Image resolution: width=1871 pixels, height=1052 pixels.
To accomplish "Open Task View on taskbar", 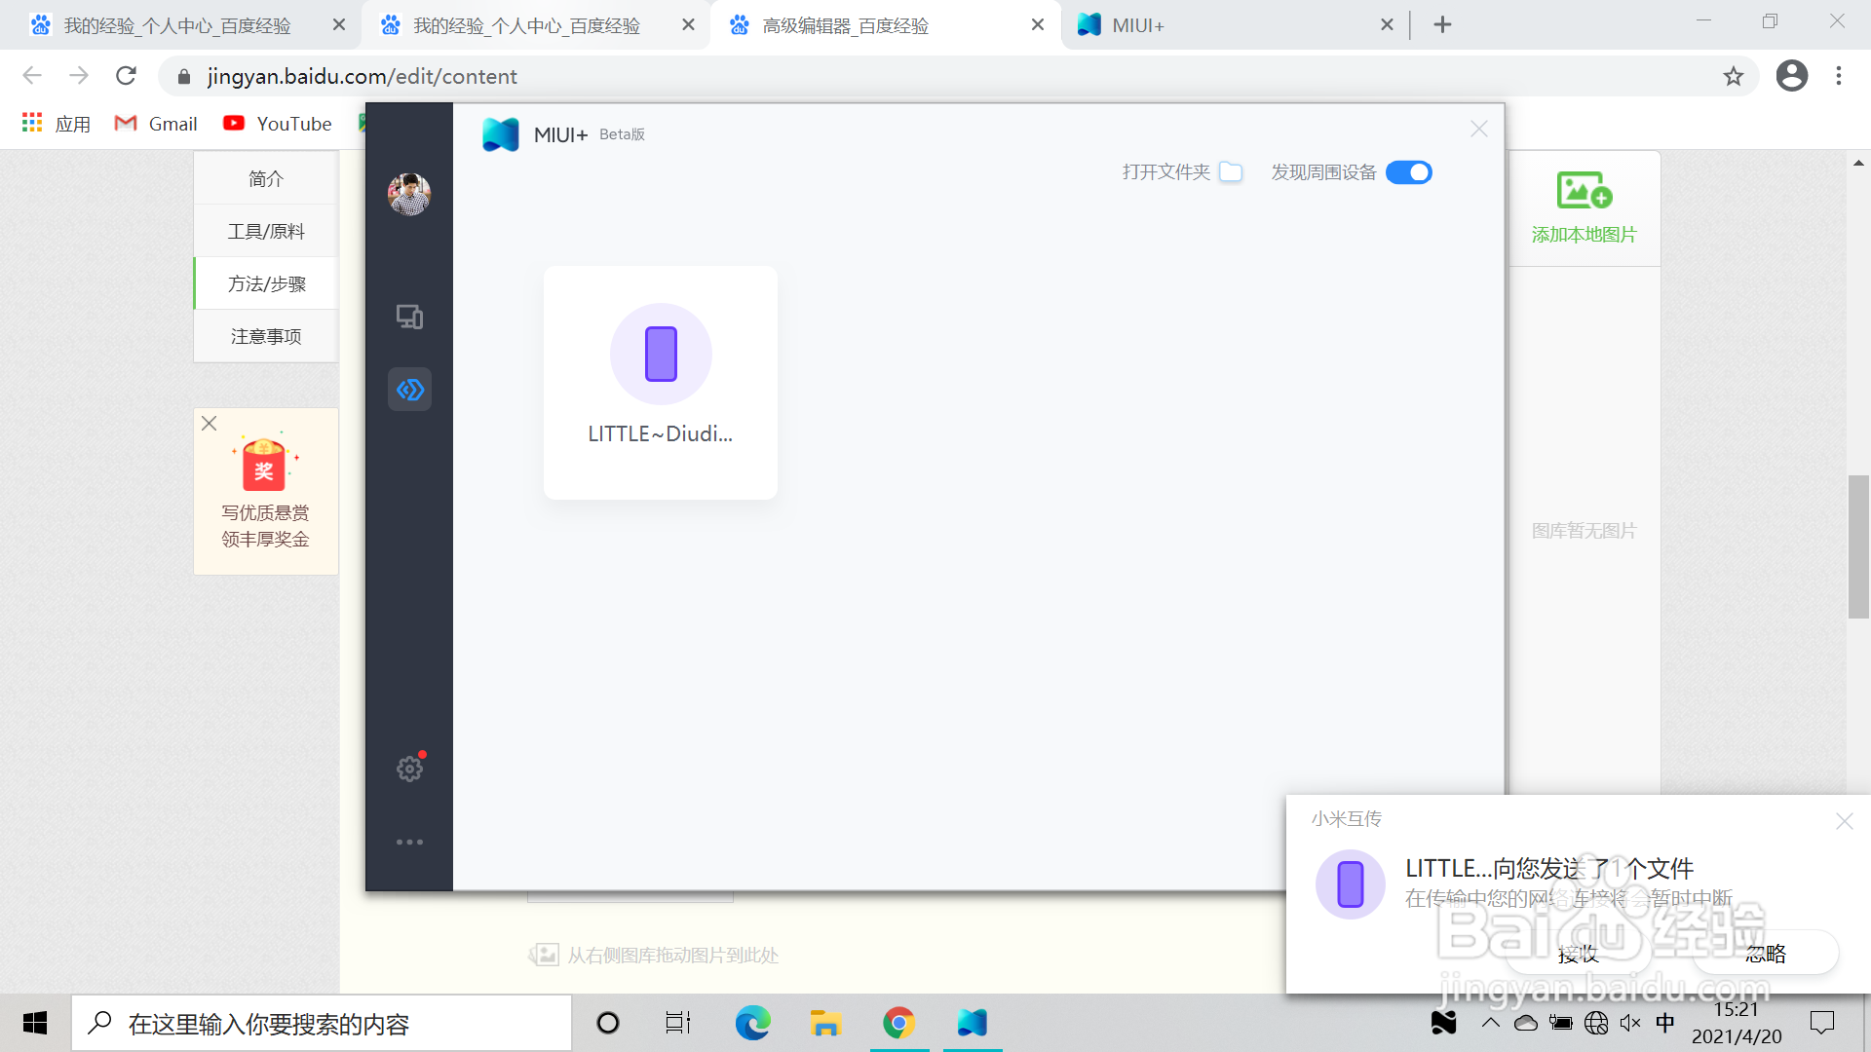I will (678, 1023).
